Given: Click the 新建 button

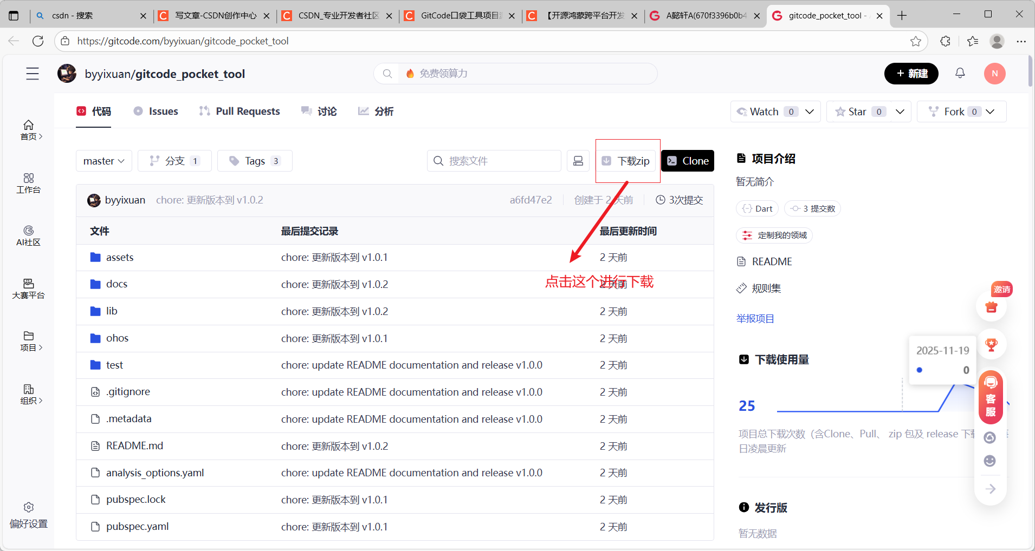Looking at the screenshot, I should pos(911,74).
